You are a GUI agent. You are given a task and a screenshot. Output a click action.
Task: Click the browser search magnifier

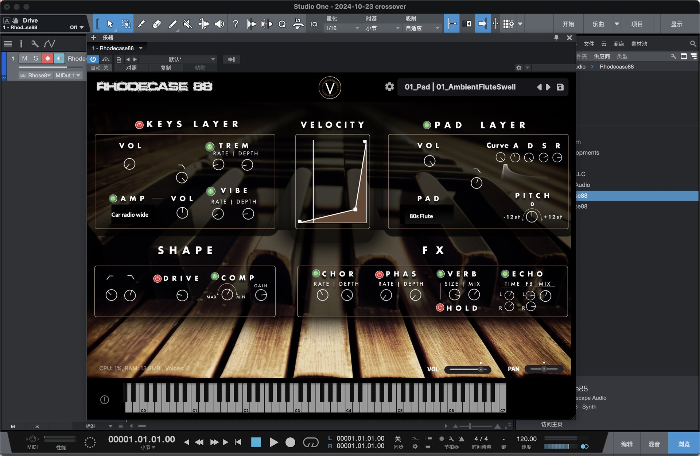693,44
